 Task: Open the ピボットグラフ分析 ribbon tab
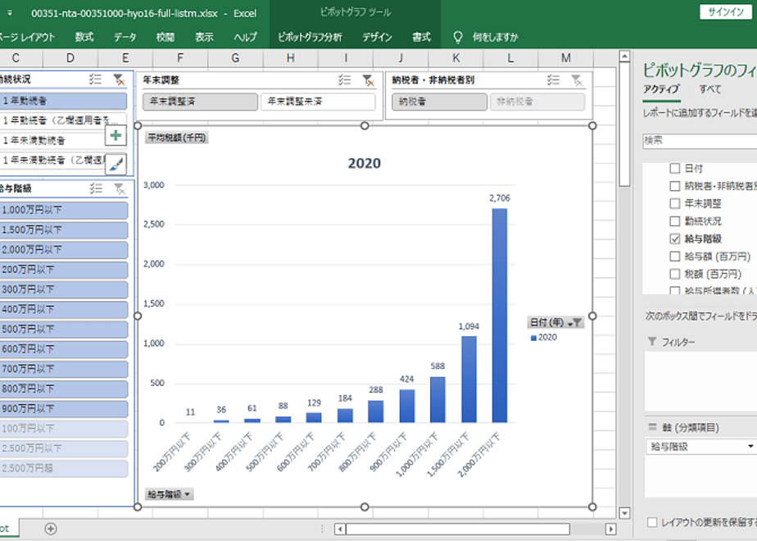click(x=310, y=37)
